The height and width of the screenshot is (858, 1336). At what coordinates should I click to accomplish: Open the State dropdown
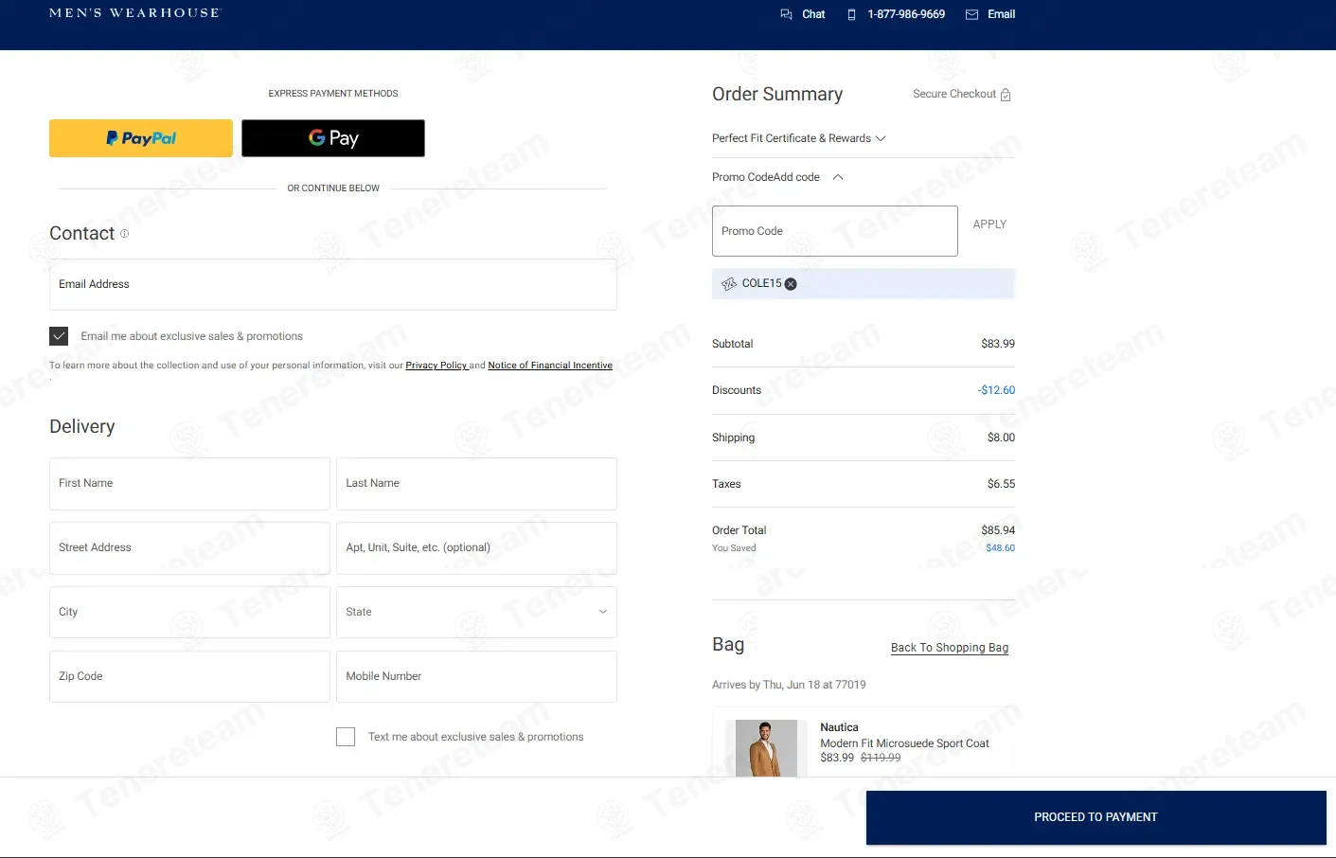click(476, 613)
